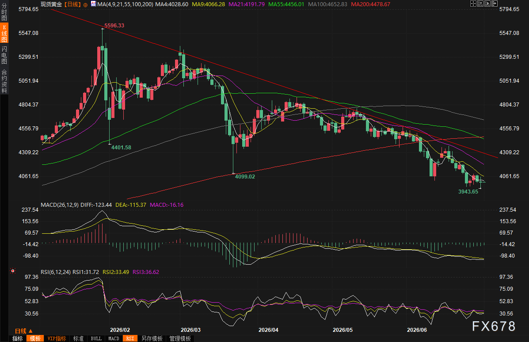The height and width of the screenshot is (342, 529).
Task: Open the MA(4,9,21,55,100,200) parameter settings
Action: pyautogui.click(x=125, y=4)
